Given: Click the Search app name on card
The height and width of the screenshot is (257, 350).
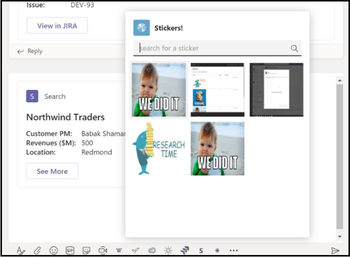Looking at the screenshot, I should pos(55,96).
